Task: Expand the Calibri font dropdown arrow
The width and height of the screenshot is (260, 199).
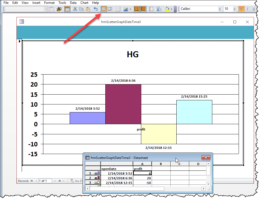Action: [x=220, y=9]
